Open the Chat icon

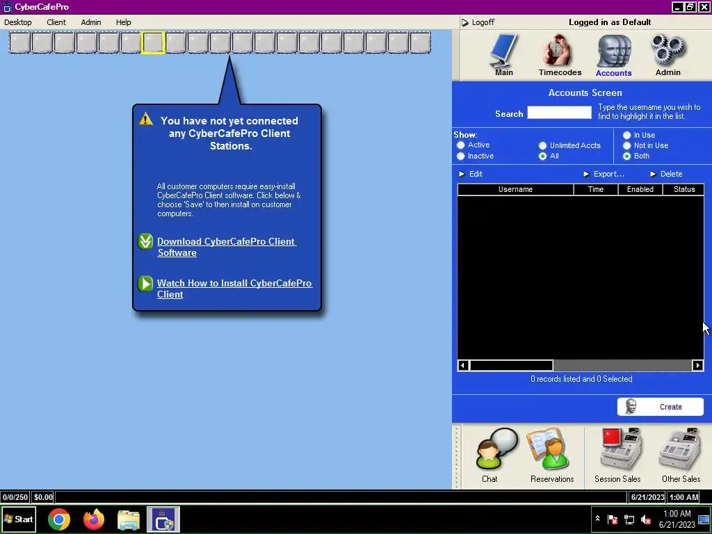[495, 455]
